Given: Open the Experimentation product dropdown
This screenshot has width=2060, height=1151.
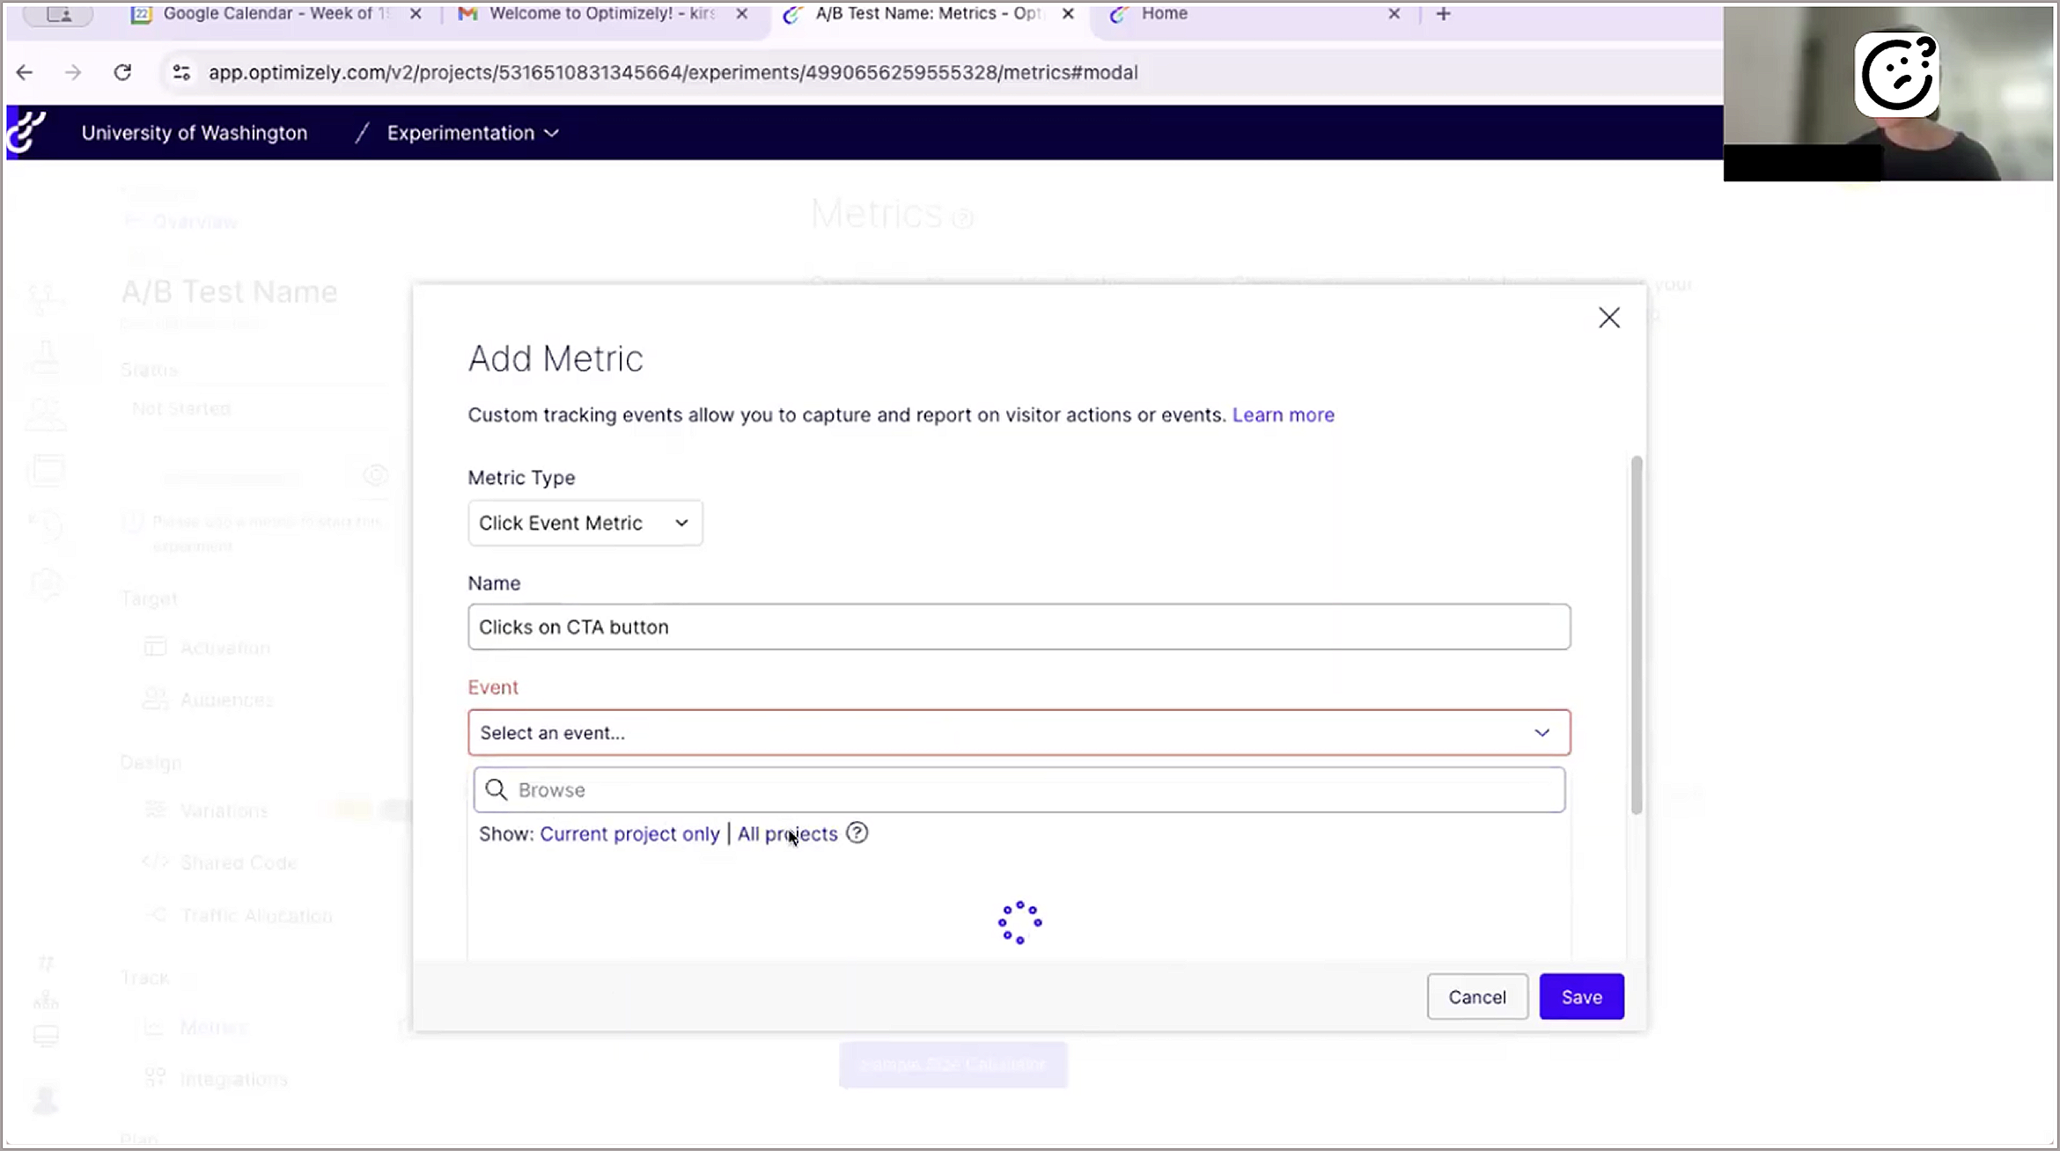Looking at the screenshot, I should click(473, 133).
